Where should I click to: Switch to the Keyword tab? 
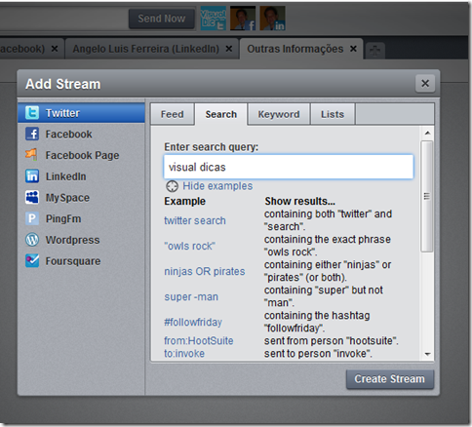click(x=279, y=114)
